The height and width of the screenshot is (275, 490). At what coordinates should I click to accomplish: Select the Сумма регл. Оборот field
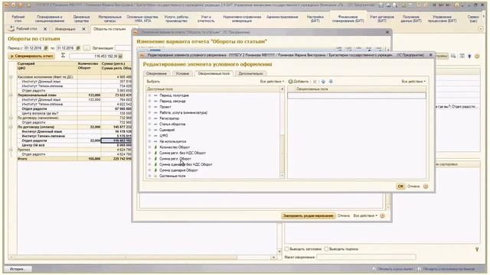tap(175, 159)
